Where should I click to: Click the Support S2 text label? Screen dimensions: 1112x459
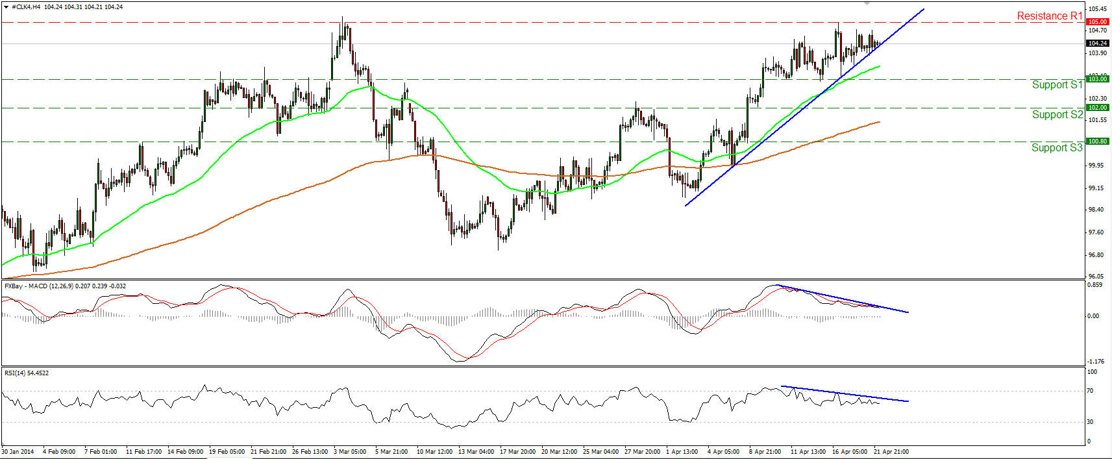1057,114
